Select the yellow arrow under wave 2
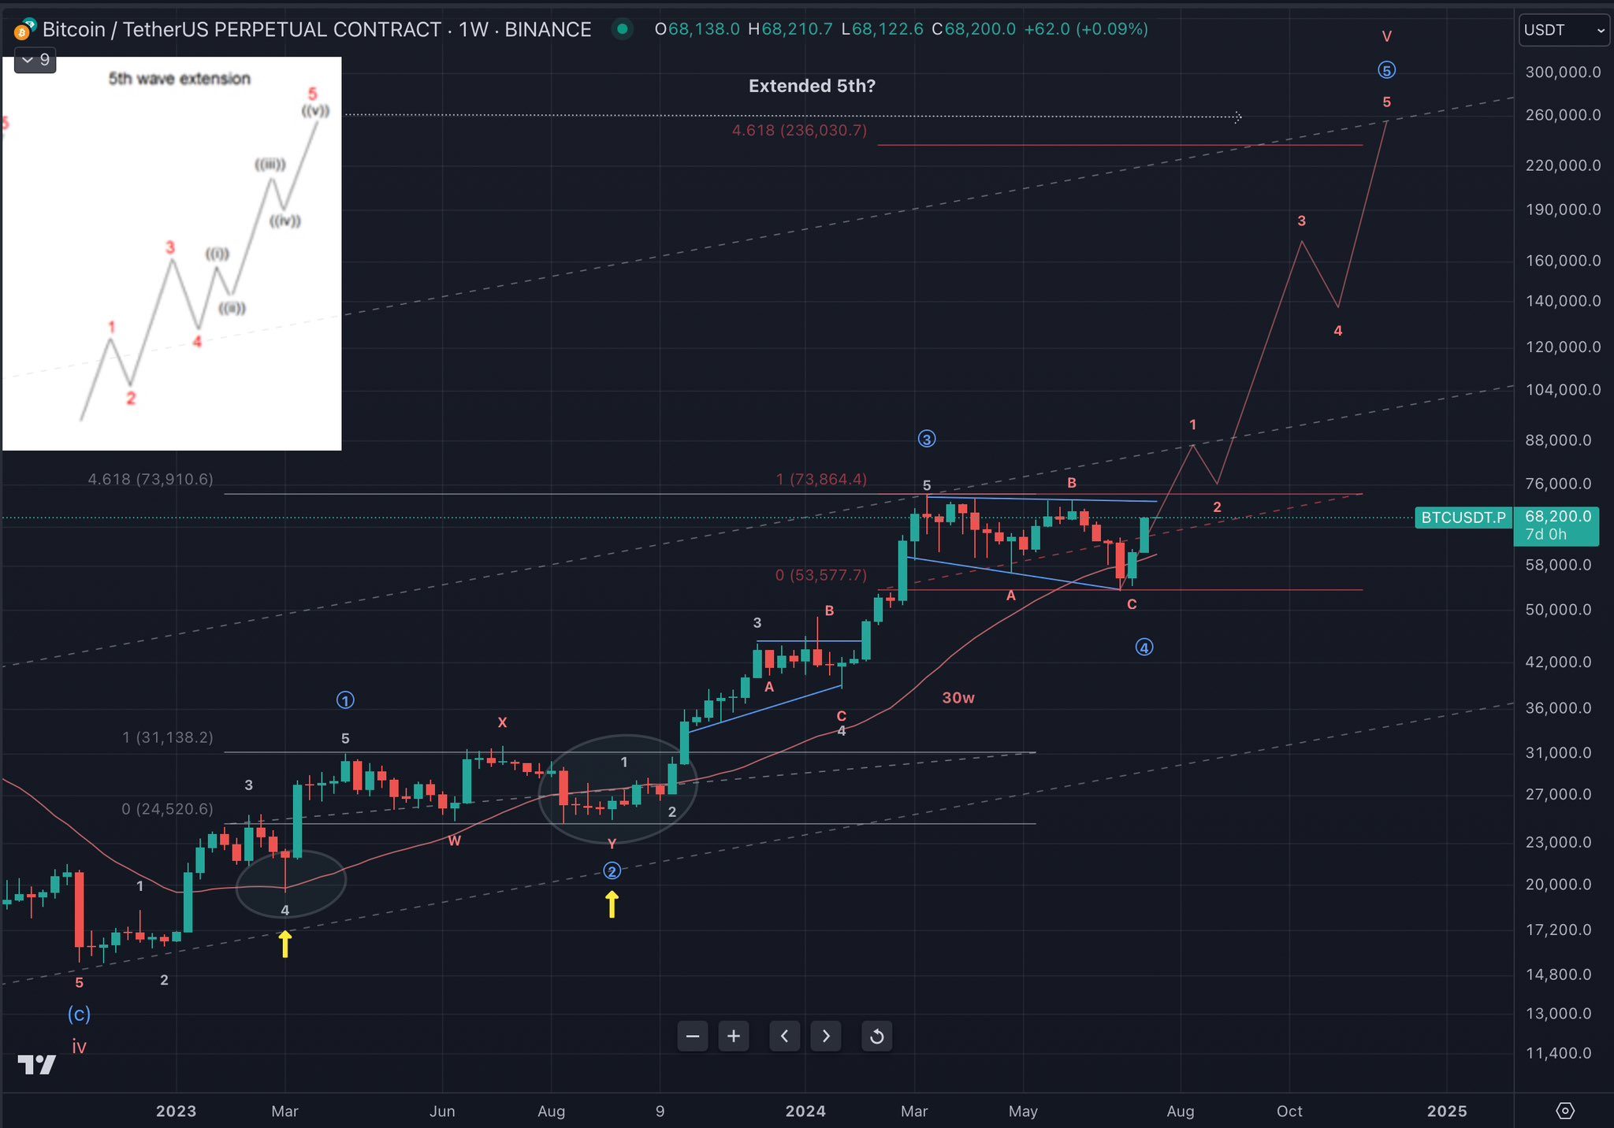 [x=612, y=904]
